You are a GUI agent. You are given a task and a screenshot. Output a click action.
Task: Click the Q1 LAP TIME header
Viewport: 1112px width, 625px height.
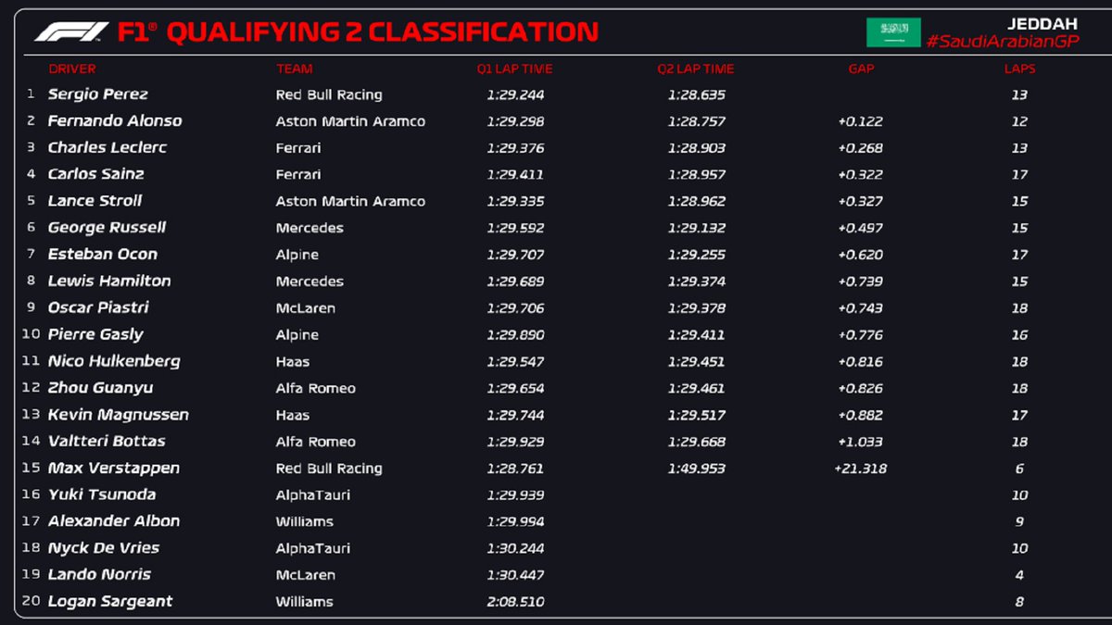click(x=514, y=69)
